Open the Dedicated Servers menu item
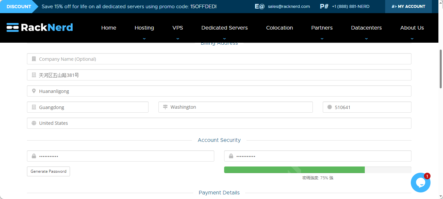Viewport: 443px width, 199px height. (x=224, y=28)
